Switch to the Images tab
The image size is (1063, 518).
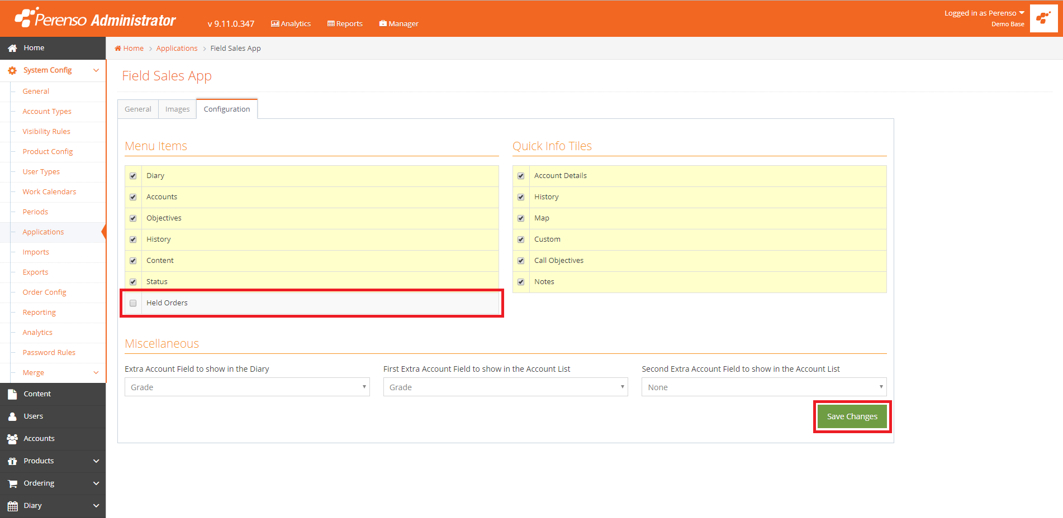pyautogui.click(x=178, y=109)
